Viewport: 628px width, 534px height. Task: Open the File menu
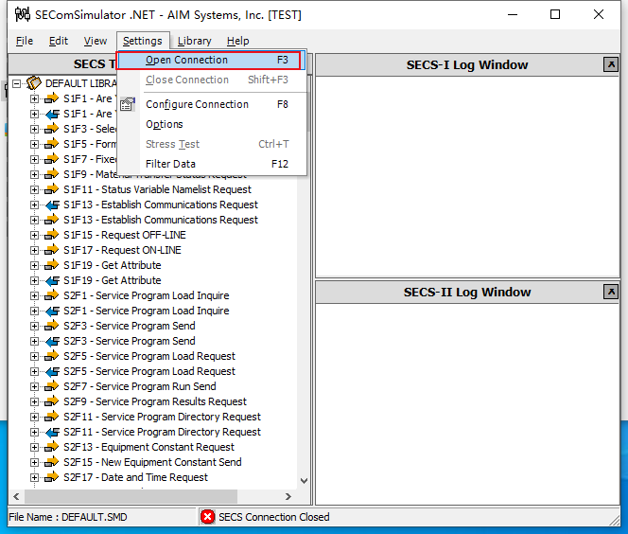point(25,41)
